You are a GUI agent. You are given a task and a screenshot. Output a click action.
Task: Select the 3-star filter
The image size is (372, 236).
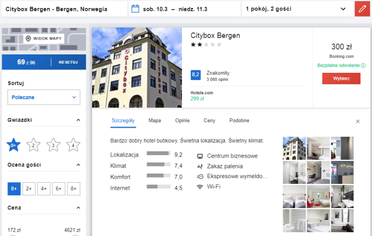[53, 145]
